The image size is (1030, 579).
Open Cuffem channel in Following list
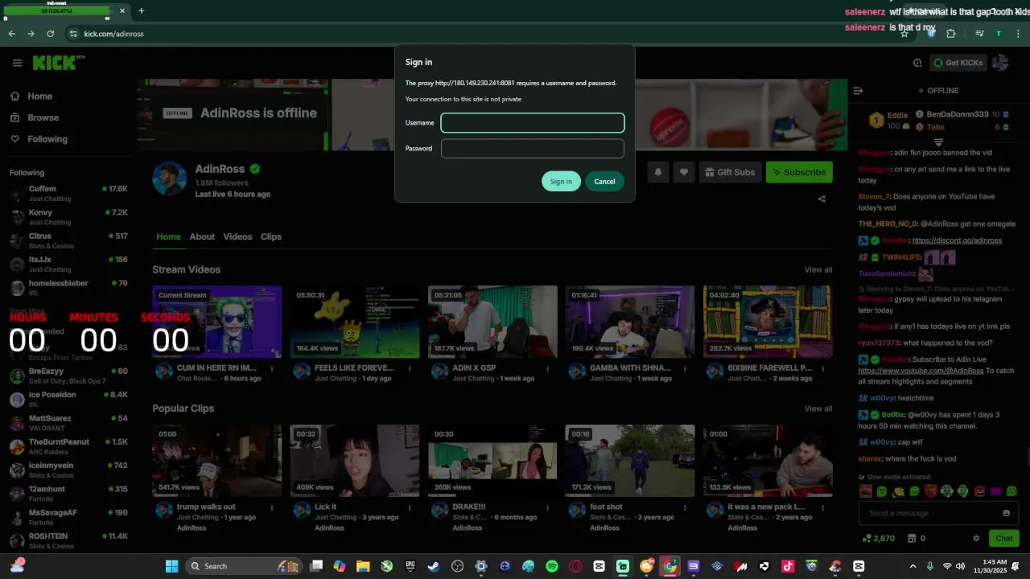tap(68, 194)
